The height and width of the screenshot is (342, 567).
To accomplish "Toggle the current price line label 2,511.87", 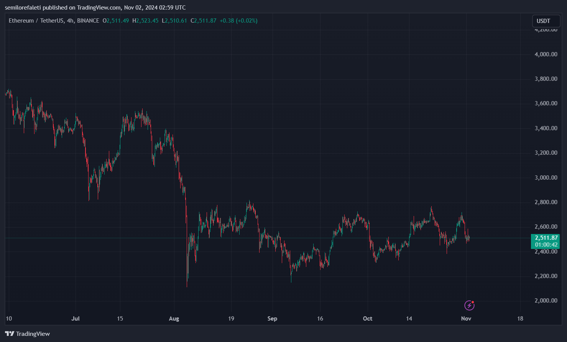I will [x=546, y=237].
